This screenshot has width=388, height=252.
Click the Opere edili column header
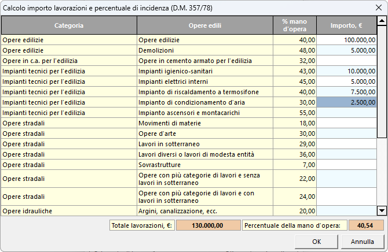tap(205, 25)
